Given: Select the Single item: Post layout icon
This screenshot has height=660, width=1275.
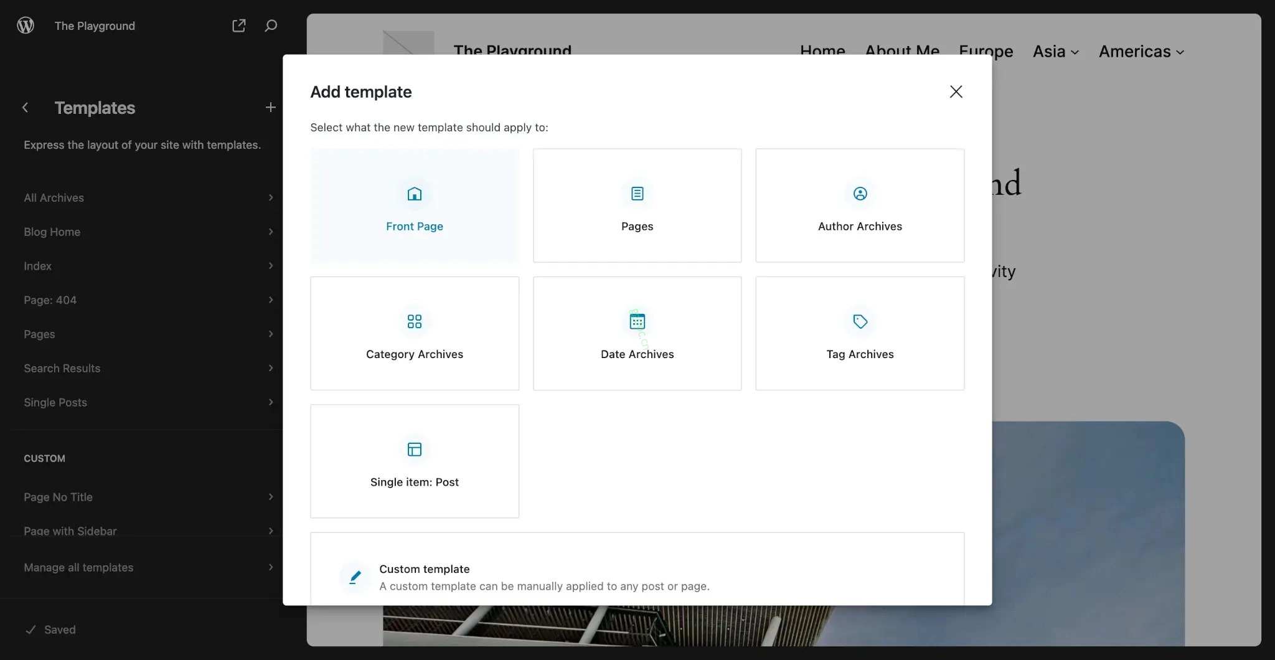Looking at the screenshot, I should tap(415, 449).
